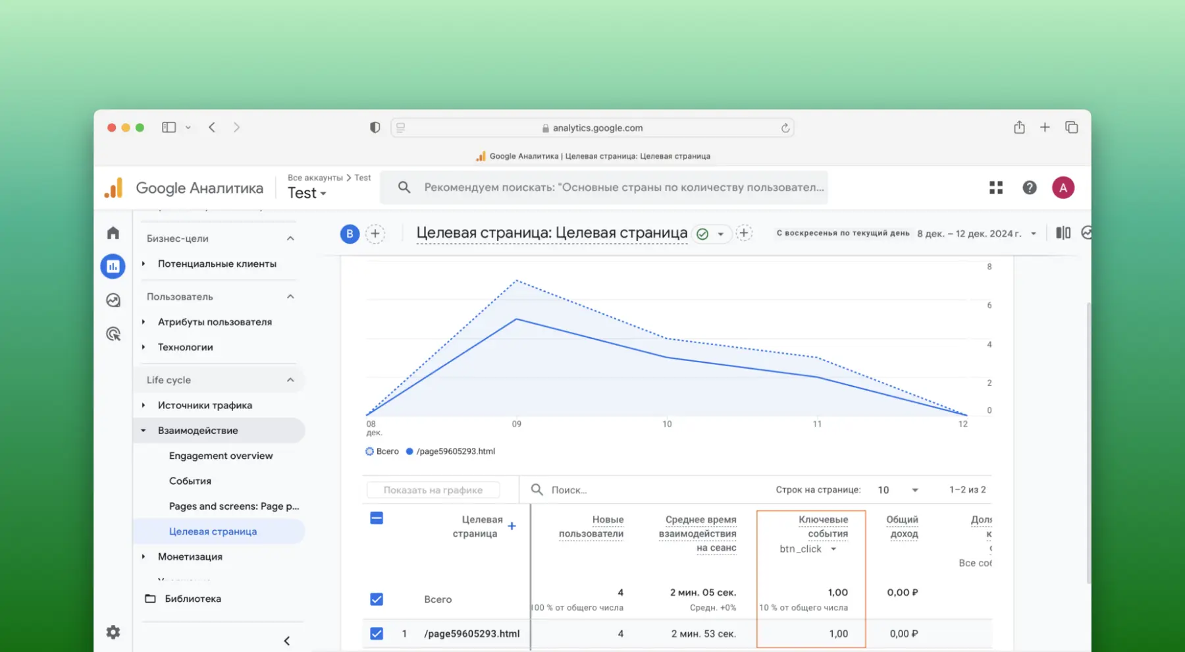
Task: Click the B segment badge
Action: coord(350,234)
